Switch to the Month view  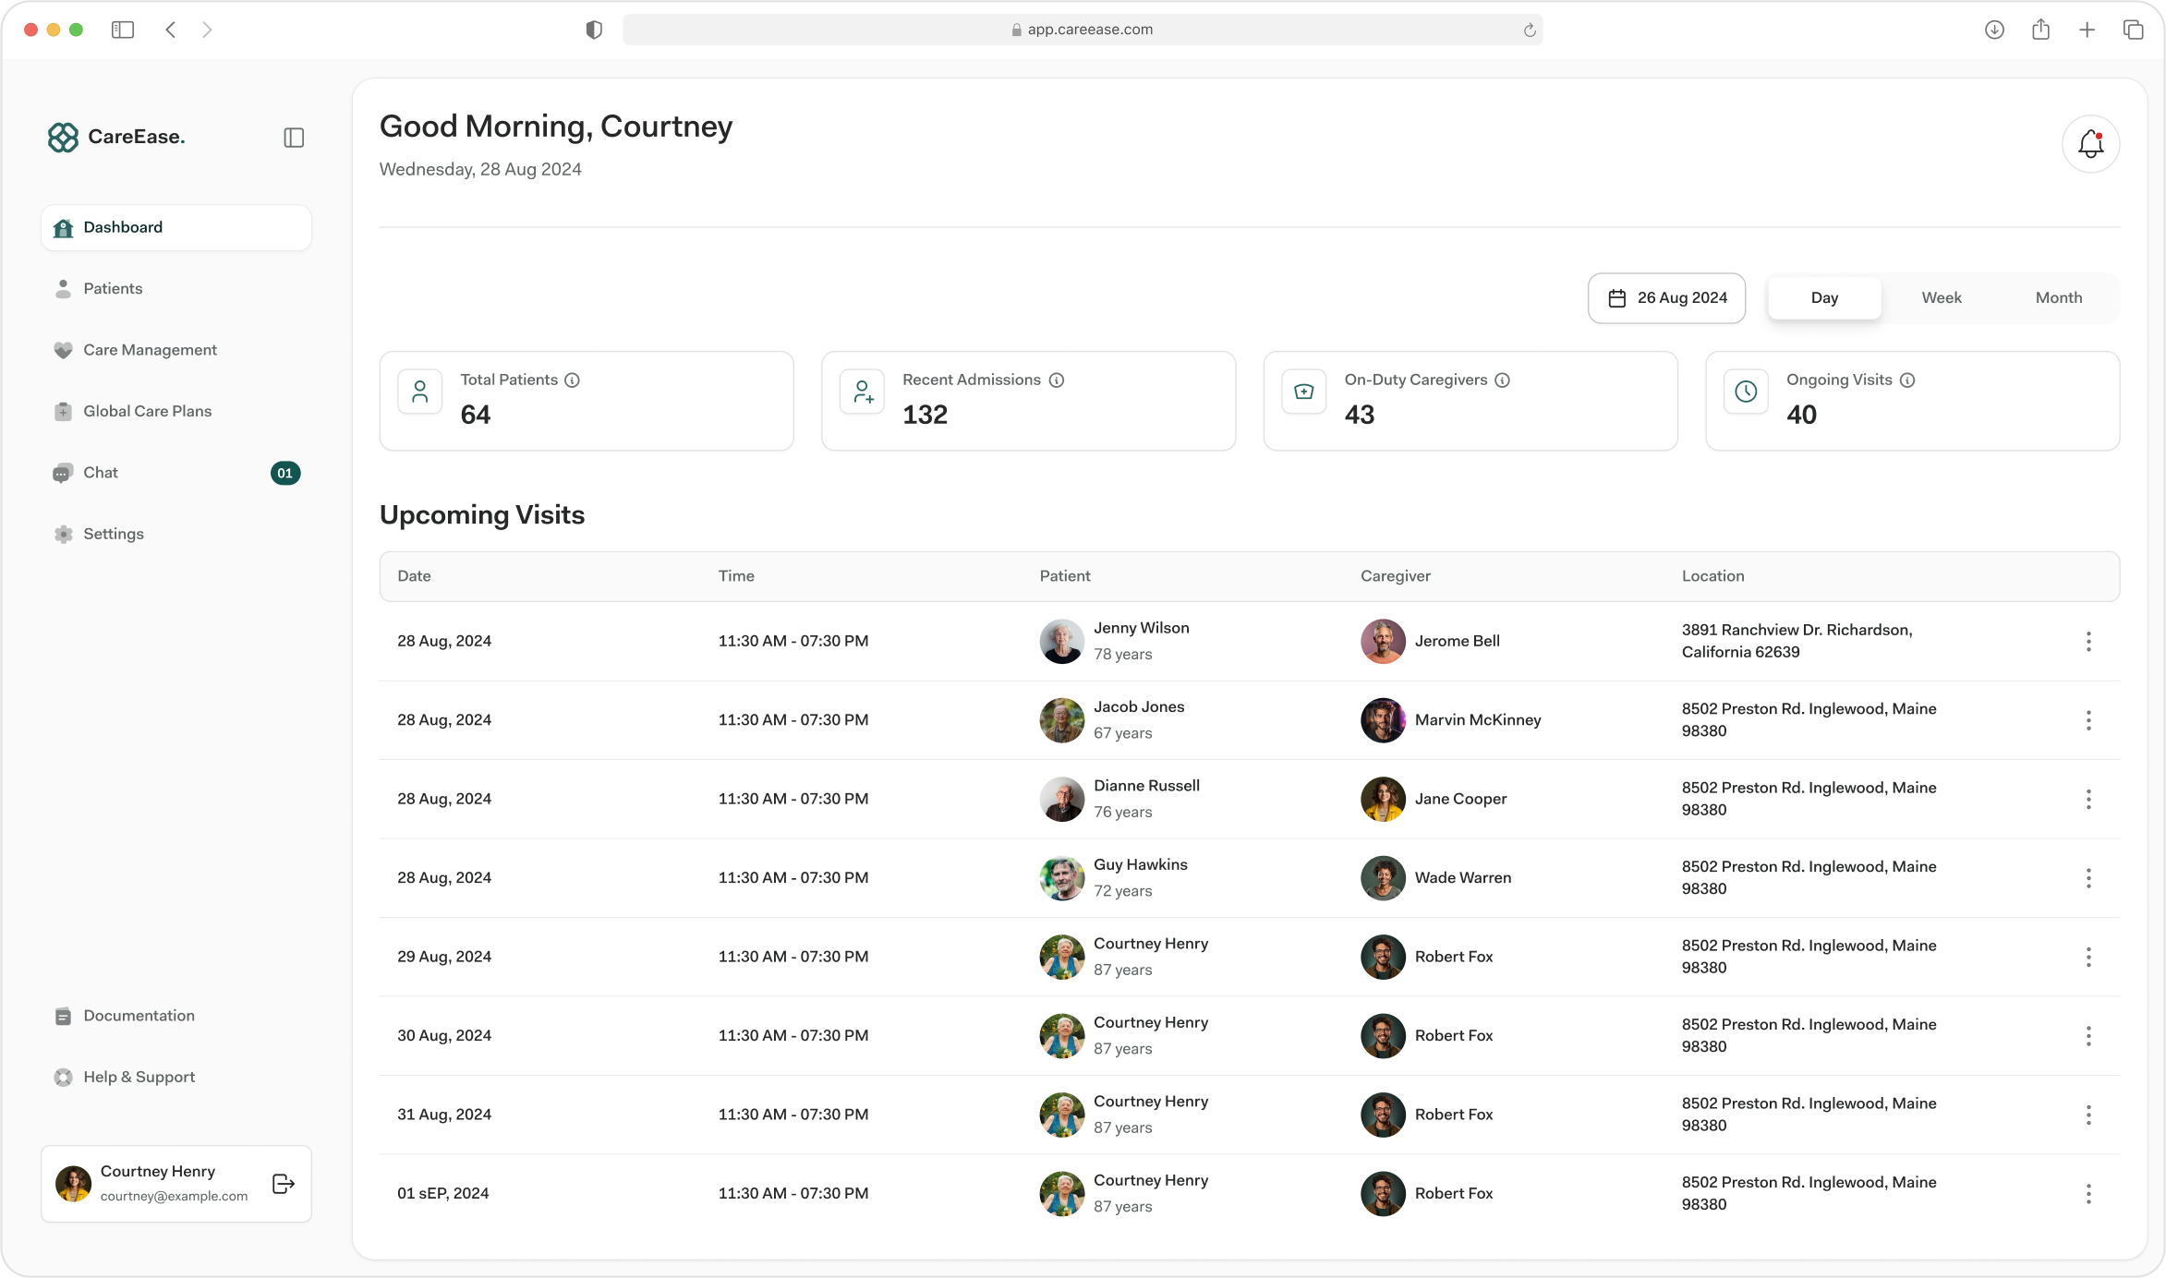click(x=2059, y=298)
